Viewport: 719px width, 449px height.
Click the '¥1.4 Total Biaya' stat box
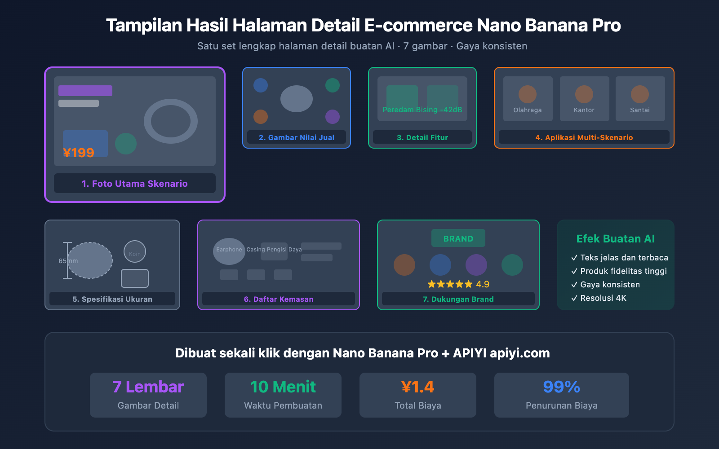[417, 395]
